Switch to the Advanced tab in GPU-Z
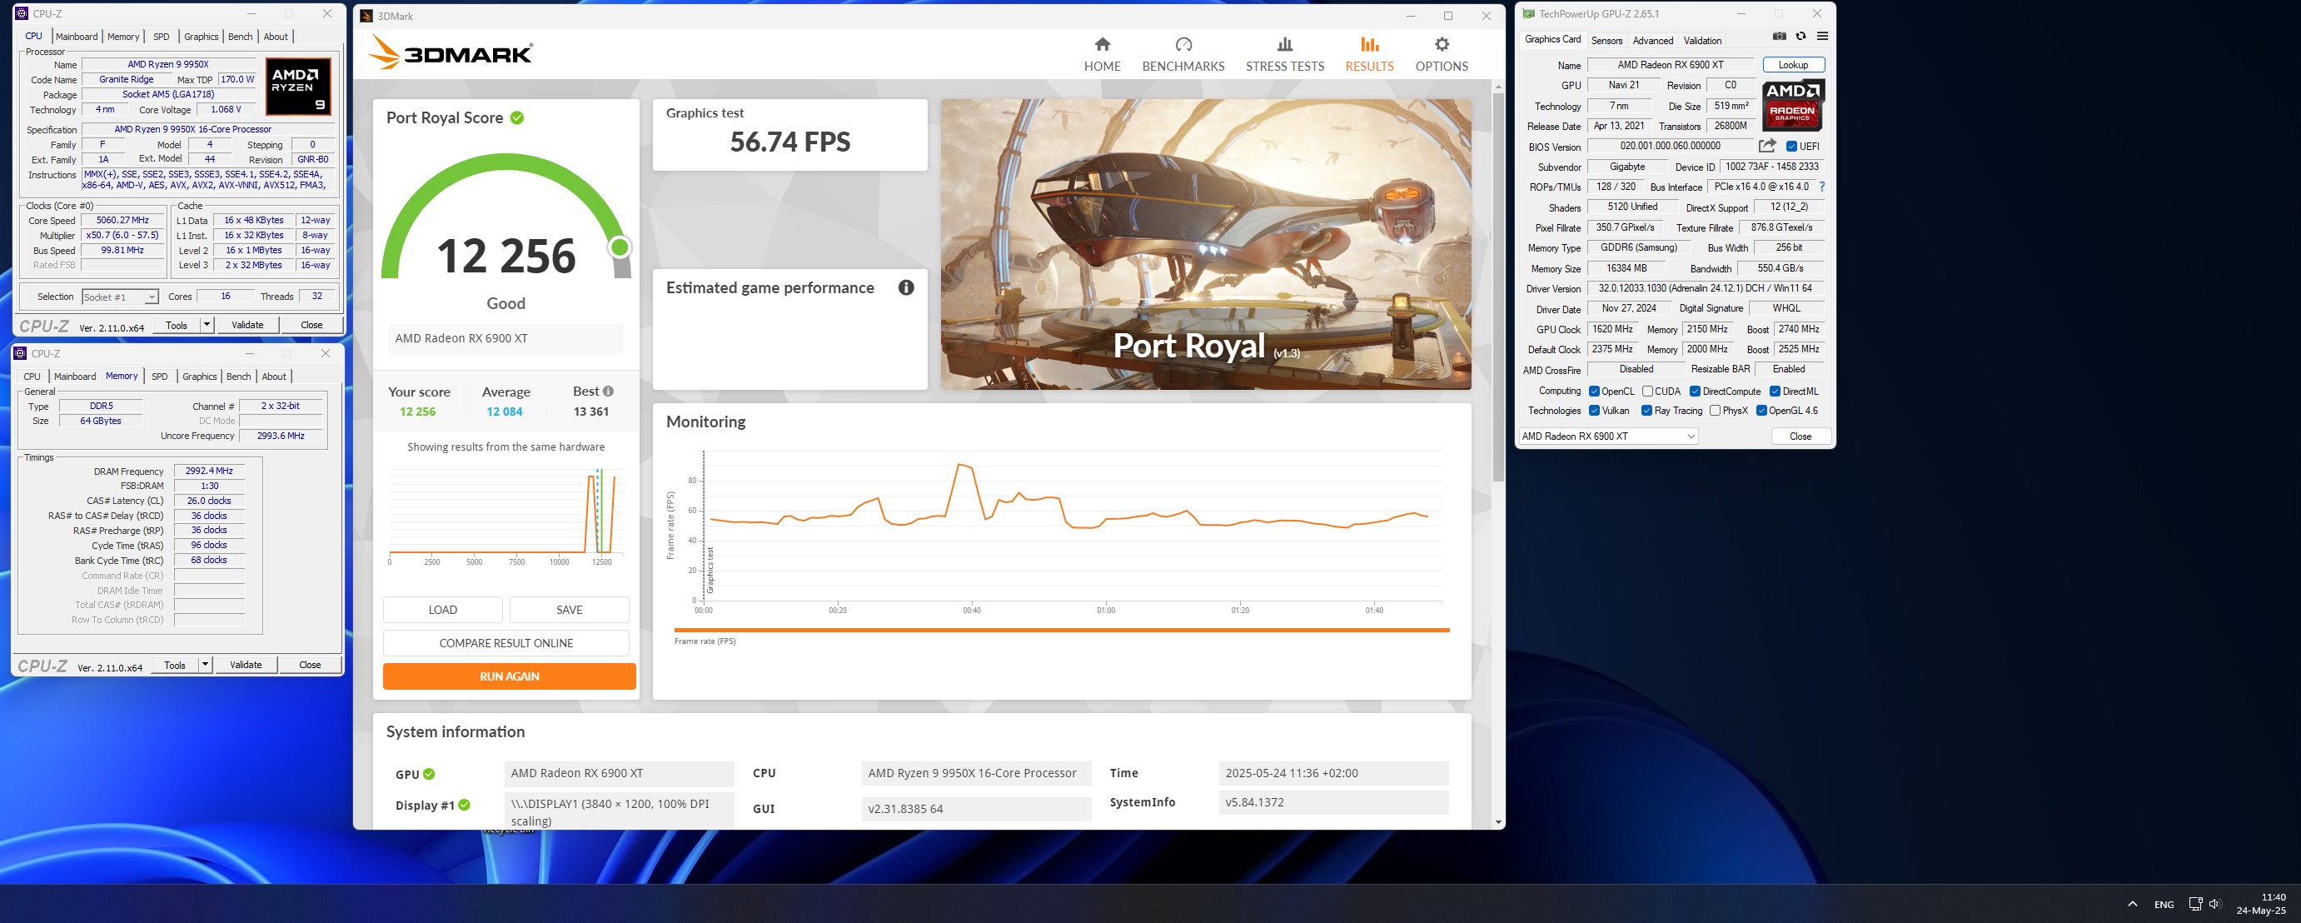 tap(1652, 40)
